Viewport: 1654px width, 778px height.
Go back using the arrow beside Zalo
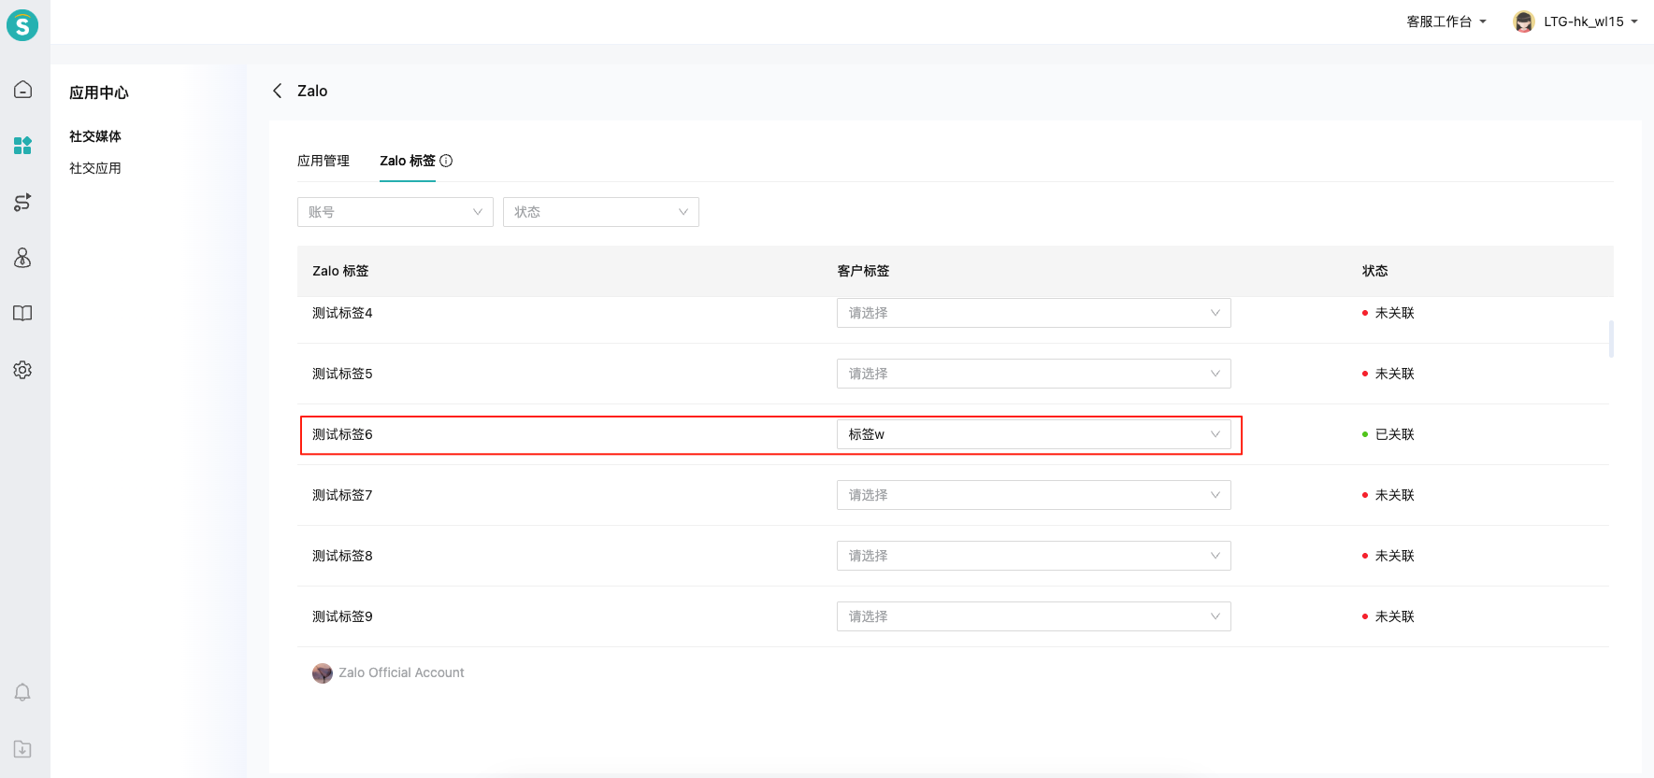pos(277,91)
